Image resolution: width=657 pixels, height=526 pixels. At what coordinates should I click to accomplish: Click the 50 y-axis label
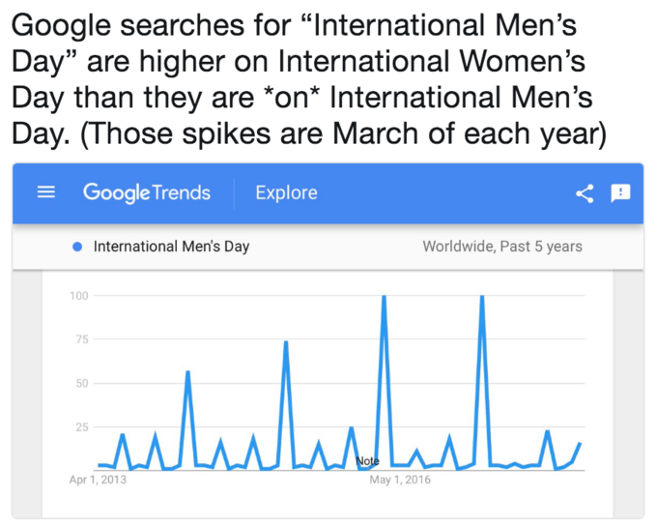pos(82,384)
